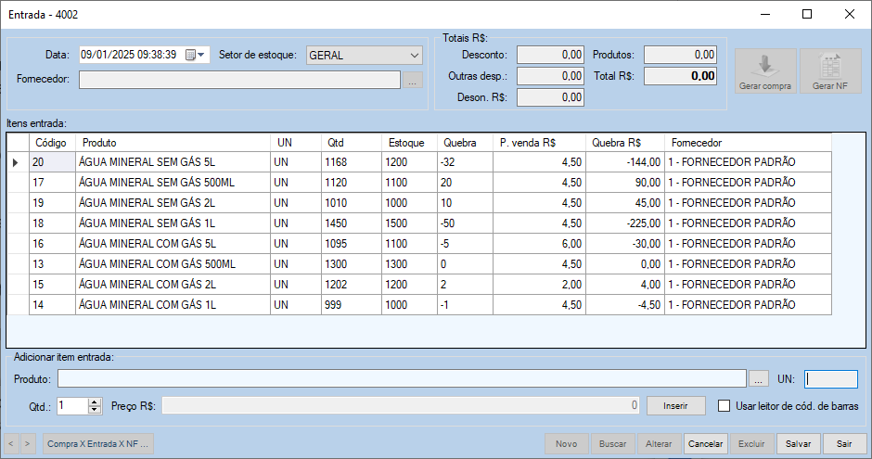The height and width of the screenshot is (459, 872).
Task: Click the Fornecedor lookup ellipsis button
Action: pyautogui.click(x=413, y=80)
